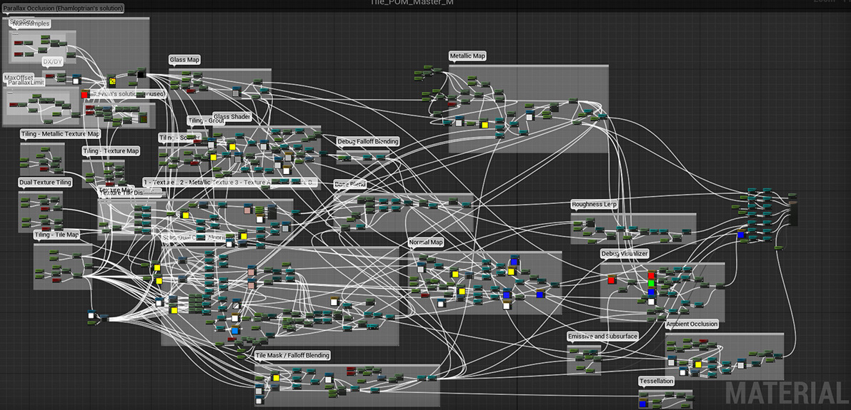
Task: Click the Tessellation comment label
Action: 656,381
